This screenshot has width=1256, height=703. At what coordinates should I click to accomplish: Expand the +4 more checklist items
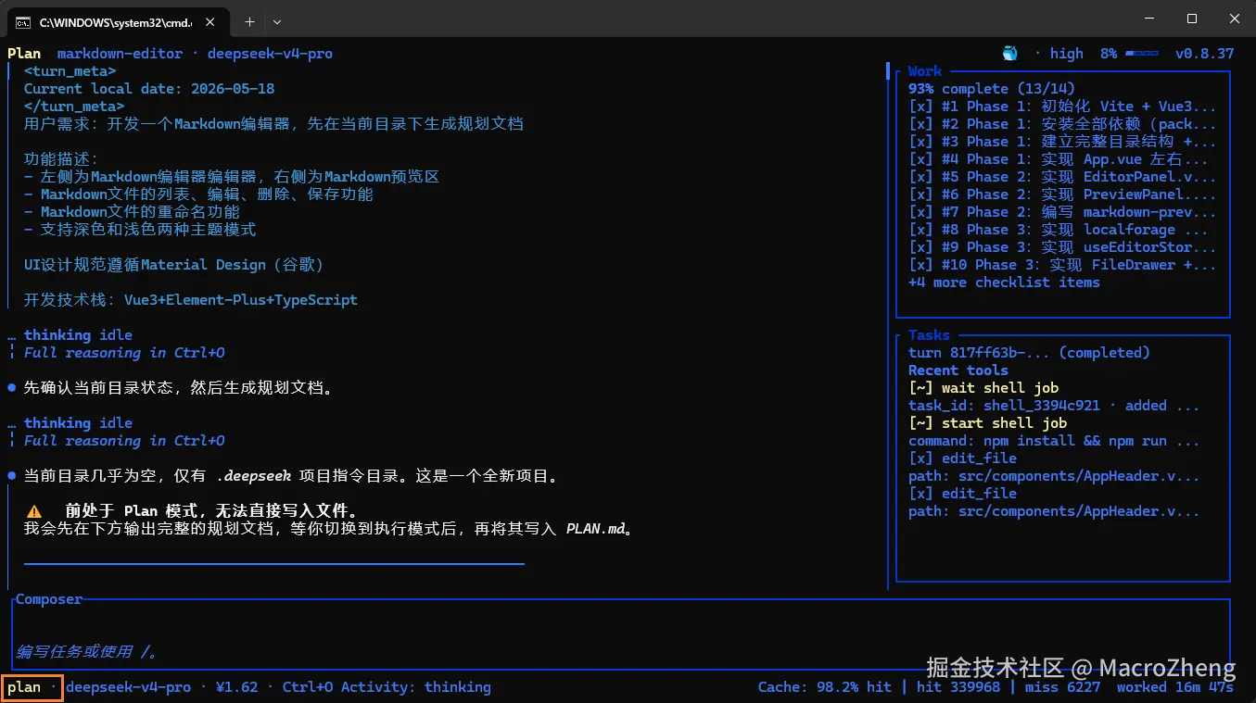click(x=1004, y=282)
